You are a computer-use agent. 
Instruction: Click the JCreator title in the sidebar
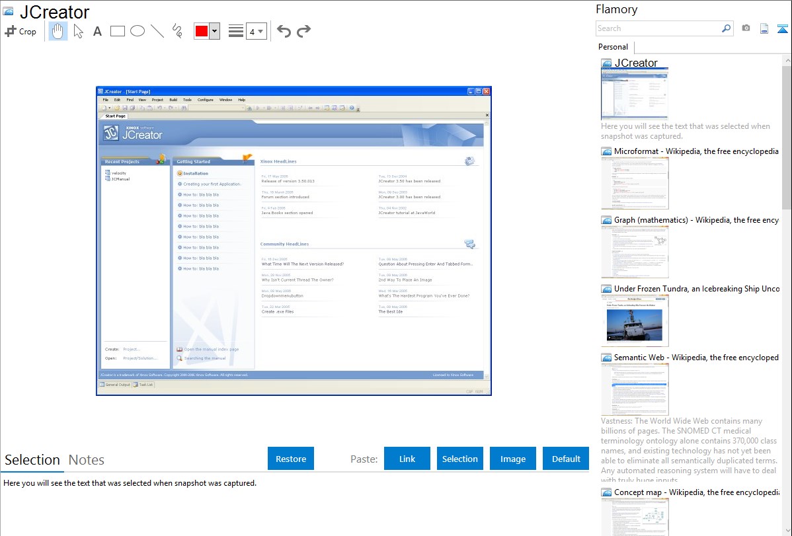tap(636, 63)
